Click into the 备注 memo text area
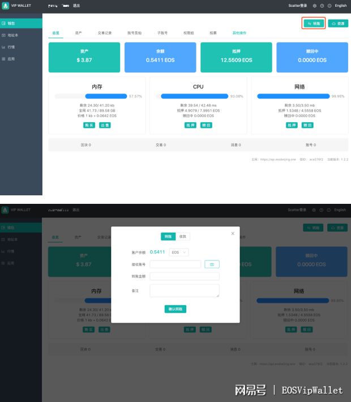This screenshot has height=402, width=351. point(184,290)
